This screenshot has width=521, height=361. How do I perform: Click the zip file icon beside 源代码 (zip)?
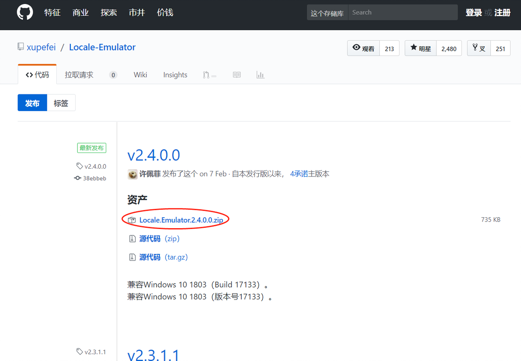(132, 239)
